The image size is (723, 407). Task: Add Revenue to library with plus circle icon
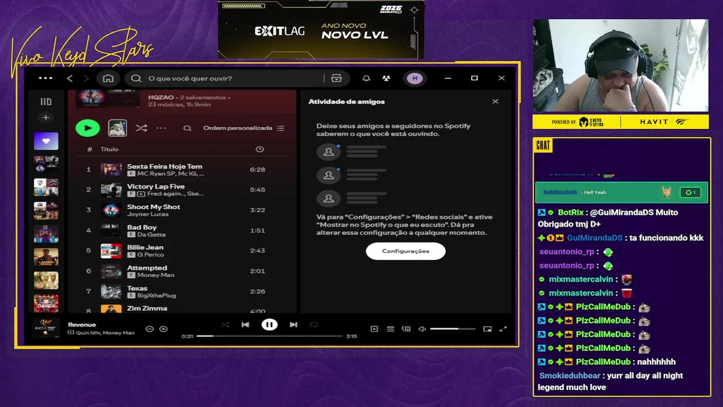[163, 329]
